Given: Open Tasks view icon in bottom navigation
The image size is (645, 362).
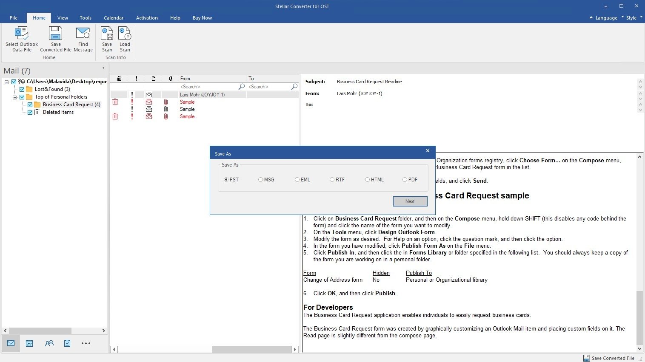Looking at the screenshot, I should coord(67,343).
